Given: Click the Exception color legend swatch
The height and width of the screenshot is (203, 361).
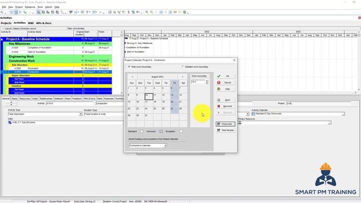Looking at the screenshot, I should click(x=181, y=131).
